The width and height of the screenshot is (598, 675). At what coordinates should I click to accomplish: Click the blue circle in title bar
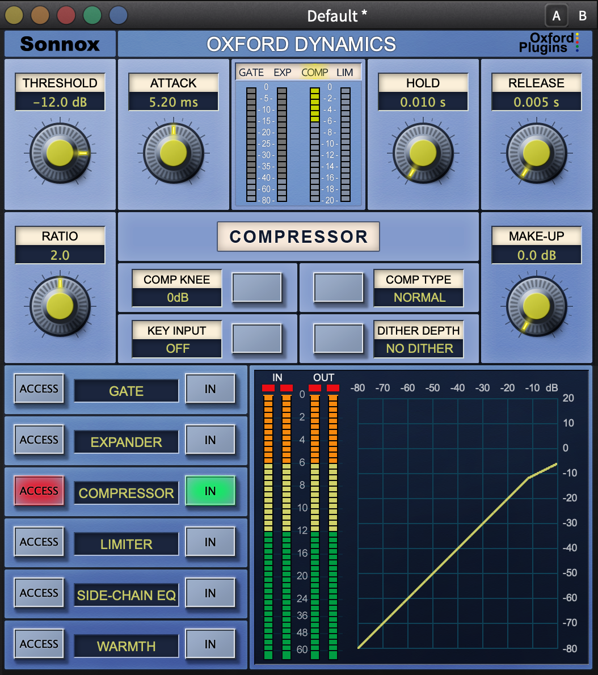pyautogui.click(x=118, y=15)
